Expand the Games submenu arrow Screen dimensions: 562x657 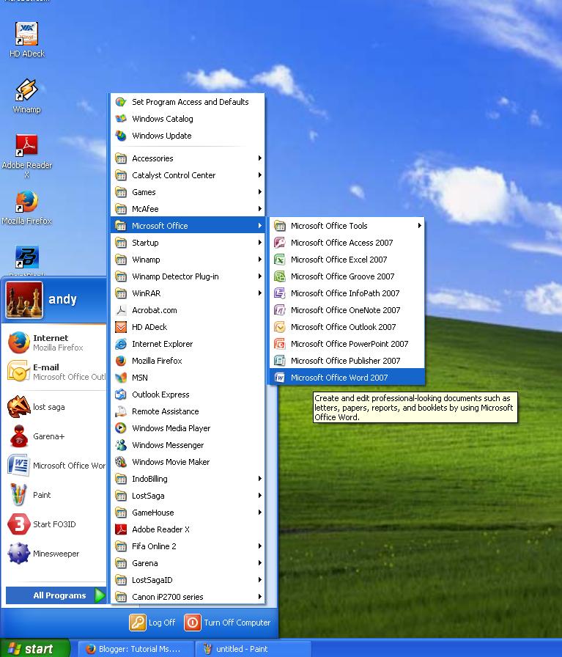click(x=259, y=192)
